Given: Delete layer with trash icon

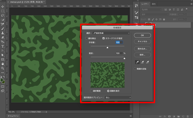Looking at the screenshot, I should click(188, 116).
